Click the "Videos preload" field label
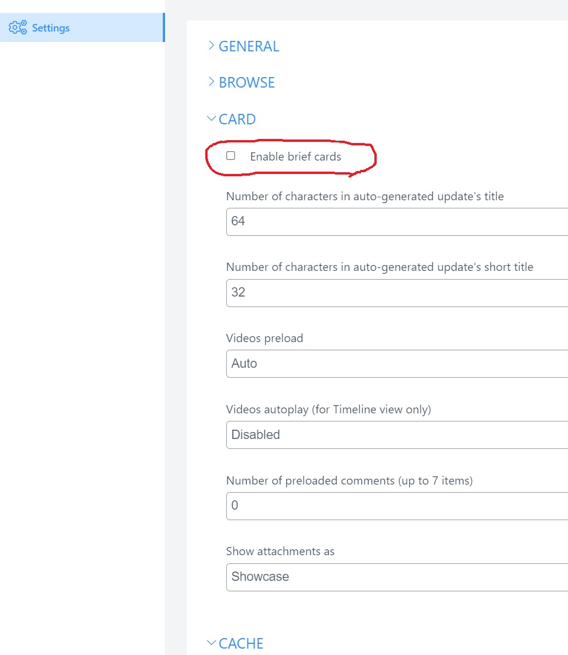568x655 pixels. click(265, 339)
